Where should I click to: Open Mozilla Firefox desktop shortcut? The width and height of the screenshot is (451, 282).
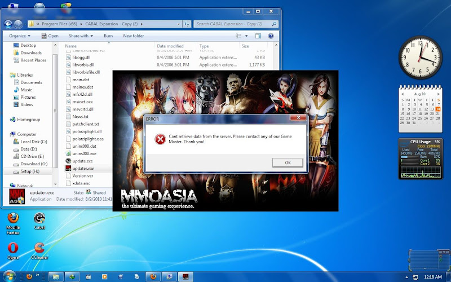click(x=13, y=219)
